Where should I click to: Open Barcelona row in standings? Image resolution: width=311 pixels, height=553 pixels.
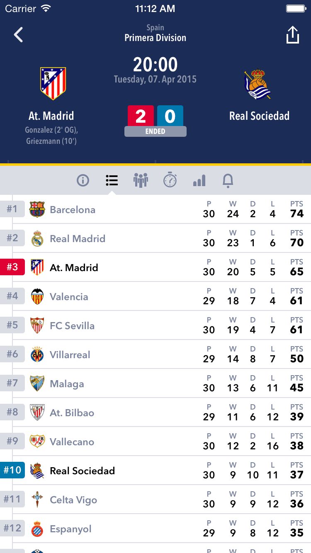155,209
